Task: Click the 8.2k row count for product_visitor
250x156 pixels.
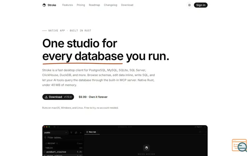Action: 79,152
